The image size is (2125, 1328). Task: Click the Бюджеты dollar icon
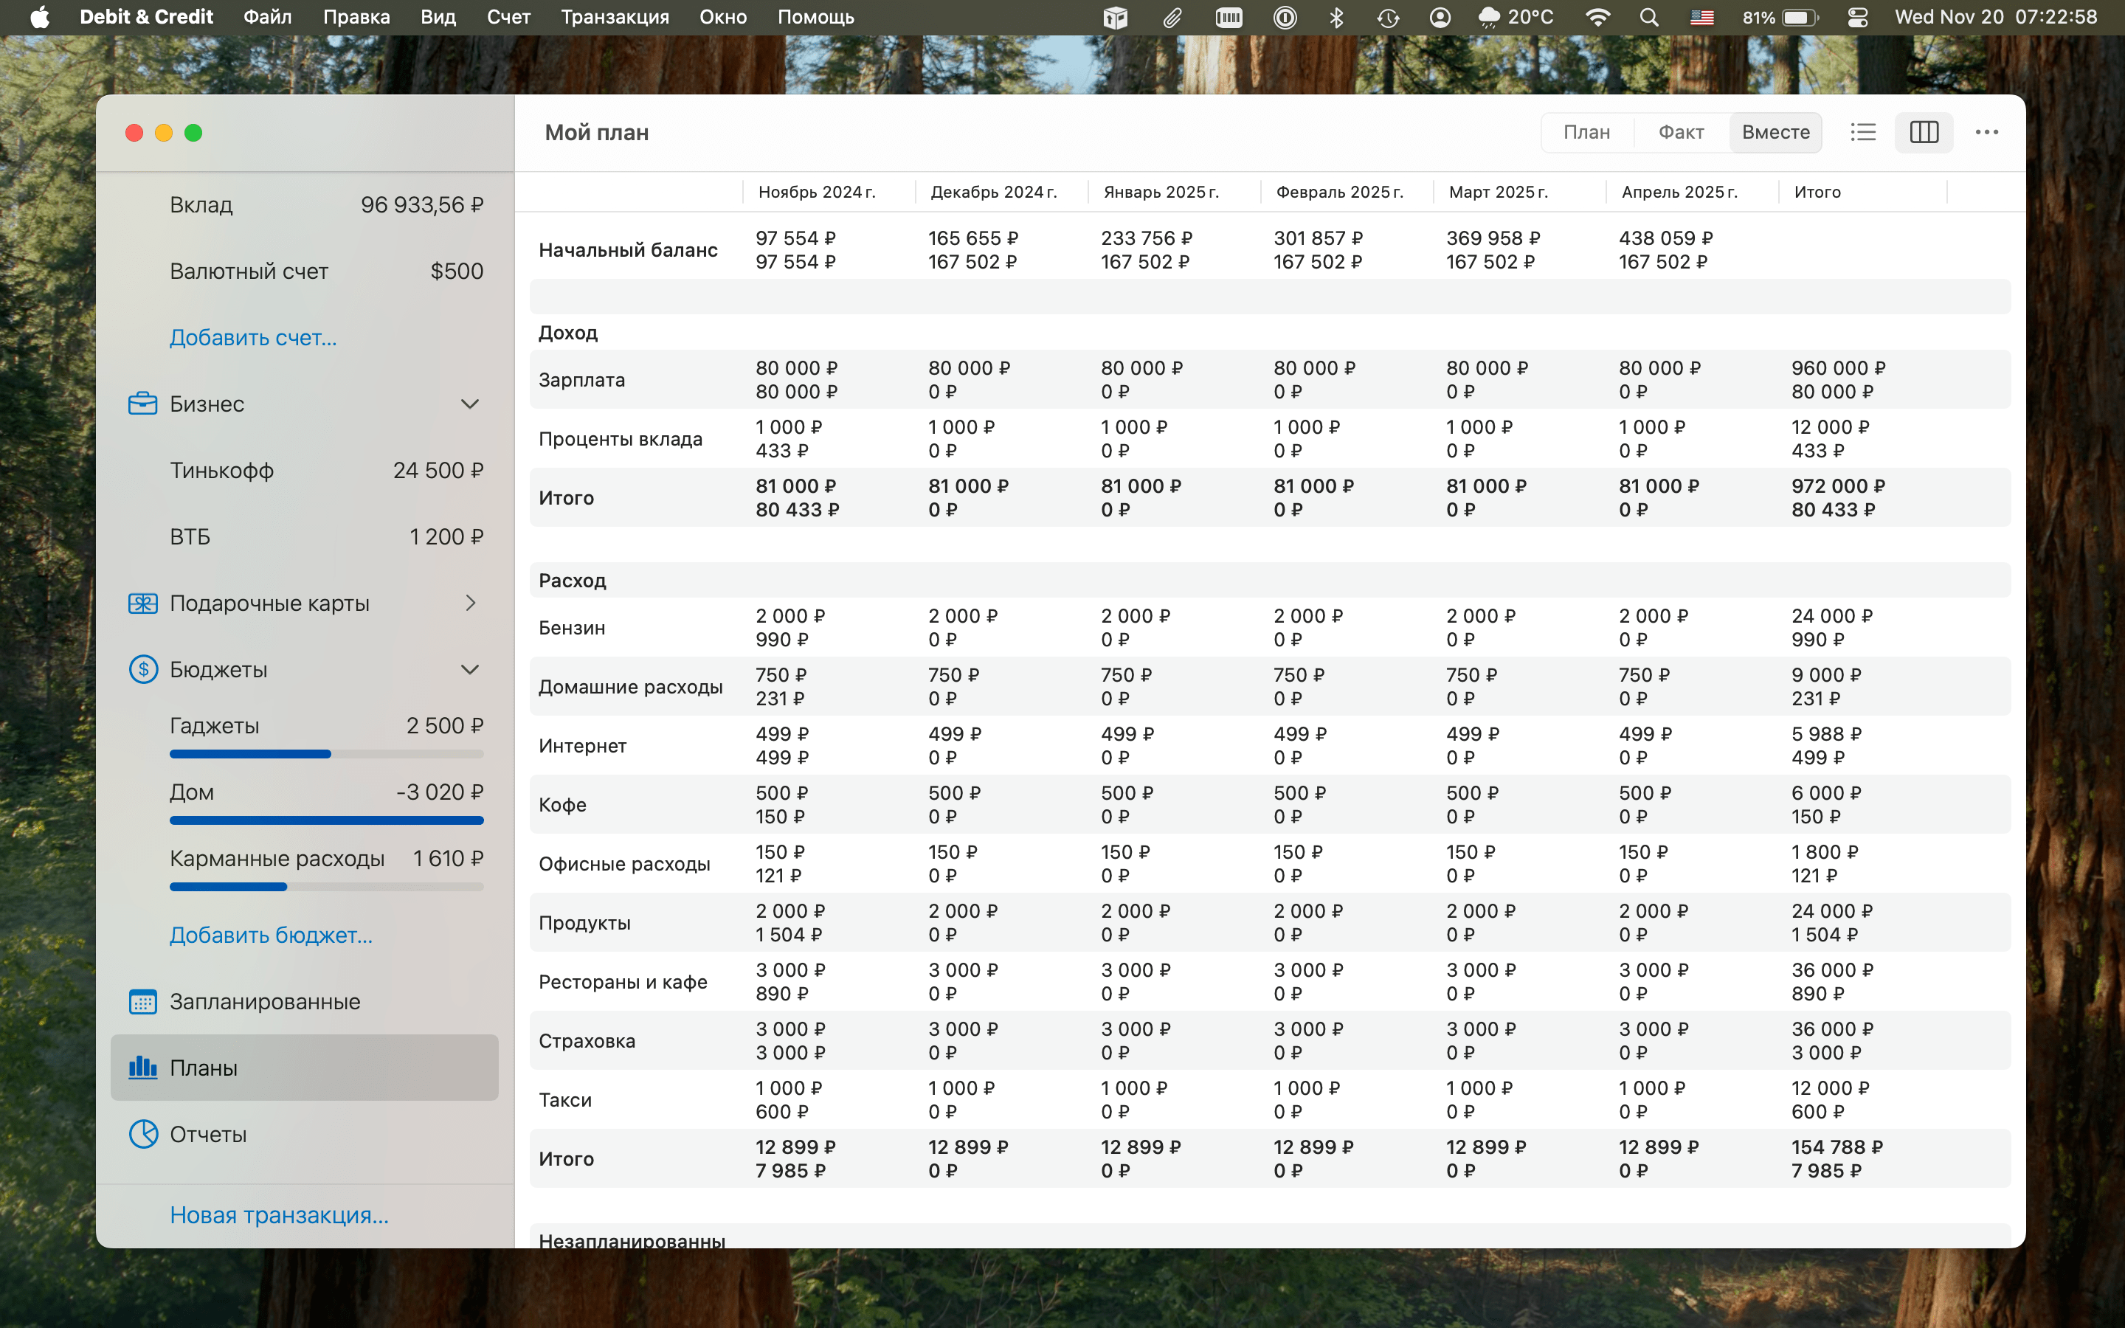click(x=142, y=669)
